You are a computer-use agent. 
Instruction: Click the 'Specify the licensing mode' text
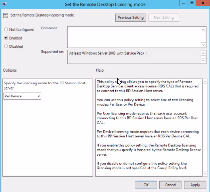pos(45,86)
